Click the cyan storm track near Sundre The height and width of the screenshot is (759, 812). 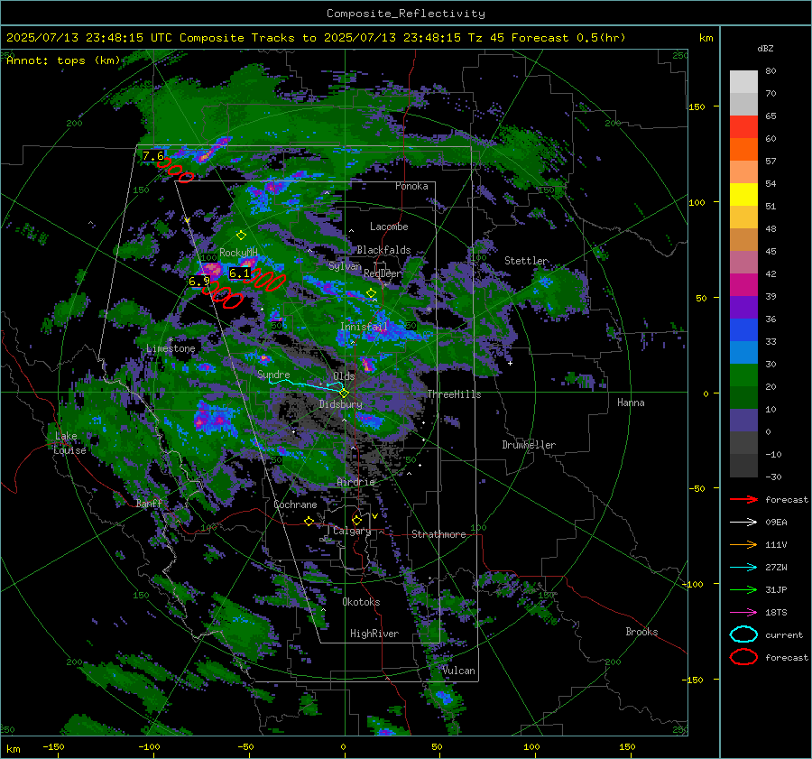point(306,384)
